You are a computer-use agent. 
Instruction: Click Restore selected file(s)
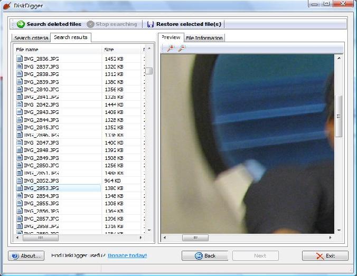(184, 24)
